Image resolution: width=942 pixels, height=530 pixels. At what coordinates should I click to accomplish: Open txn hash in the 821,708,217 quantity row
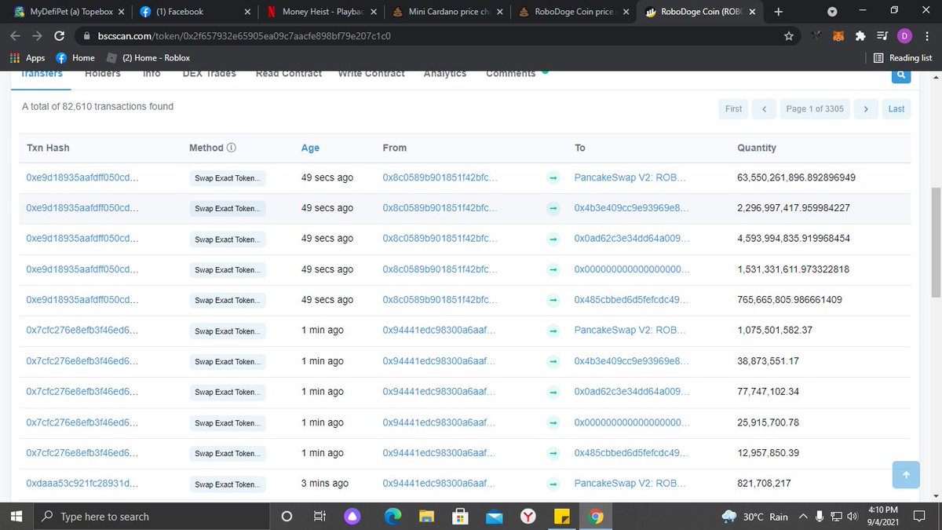pos(83,484)
